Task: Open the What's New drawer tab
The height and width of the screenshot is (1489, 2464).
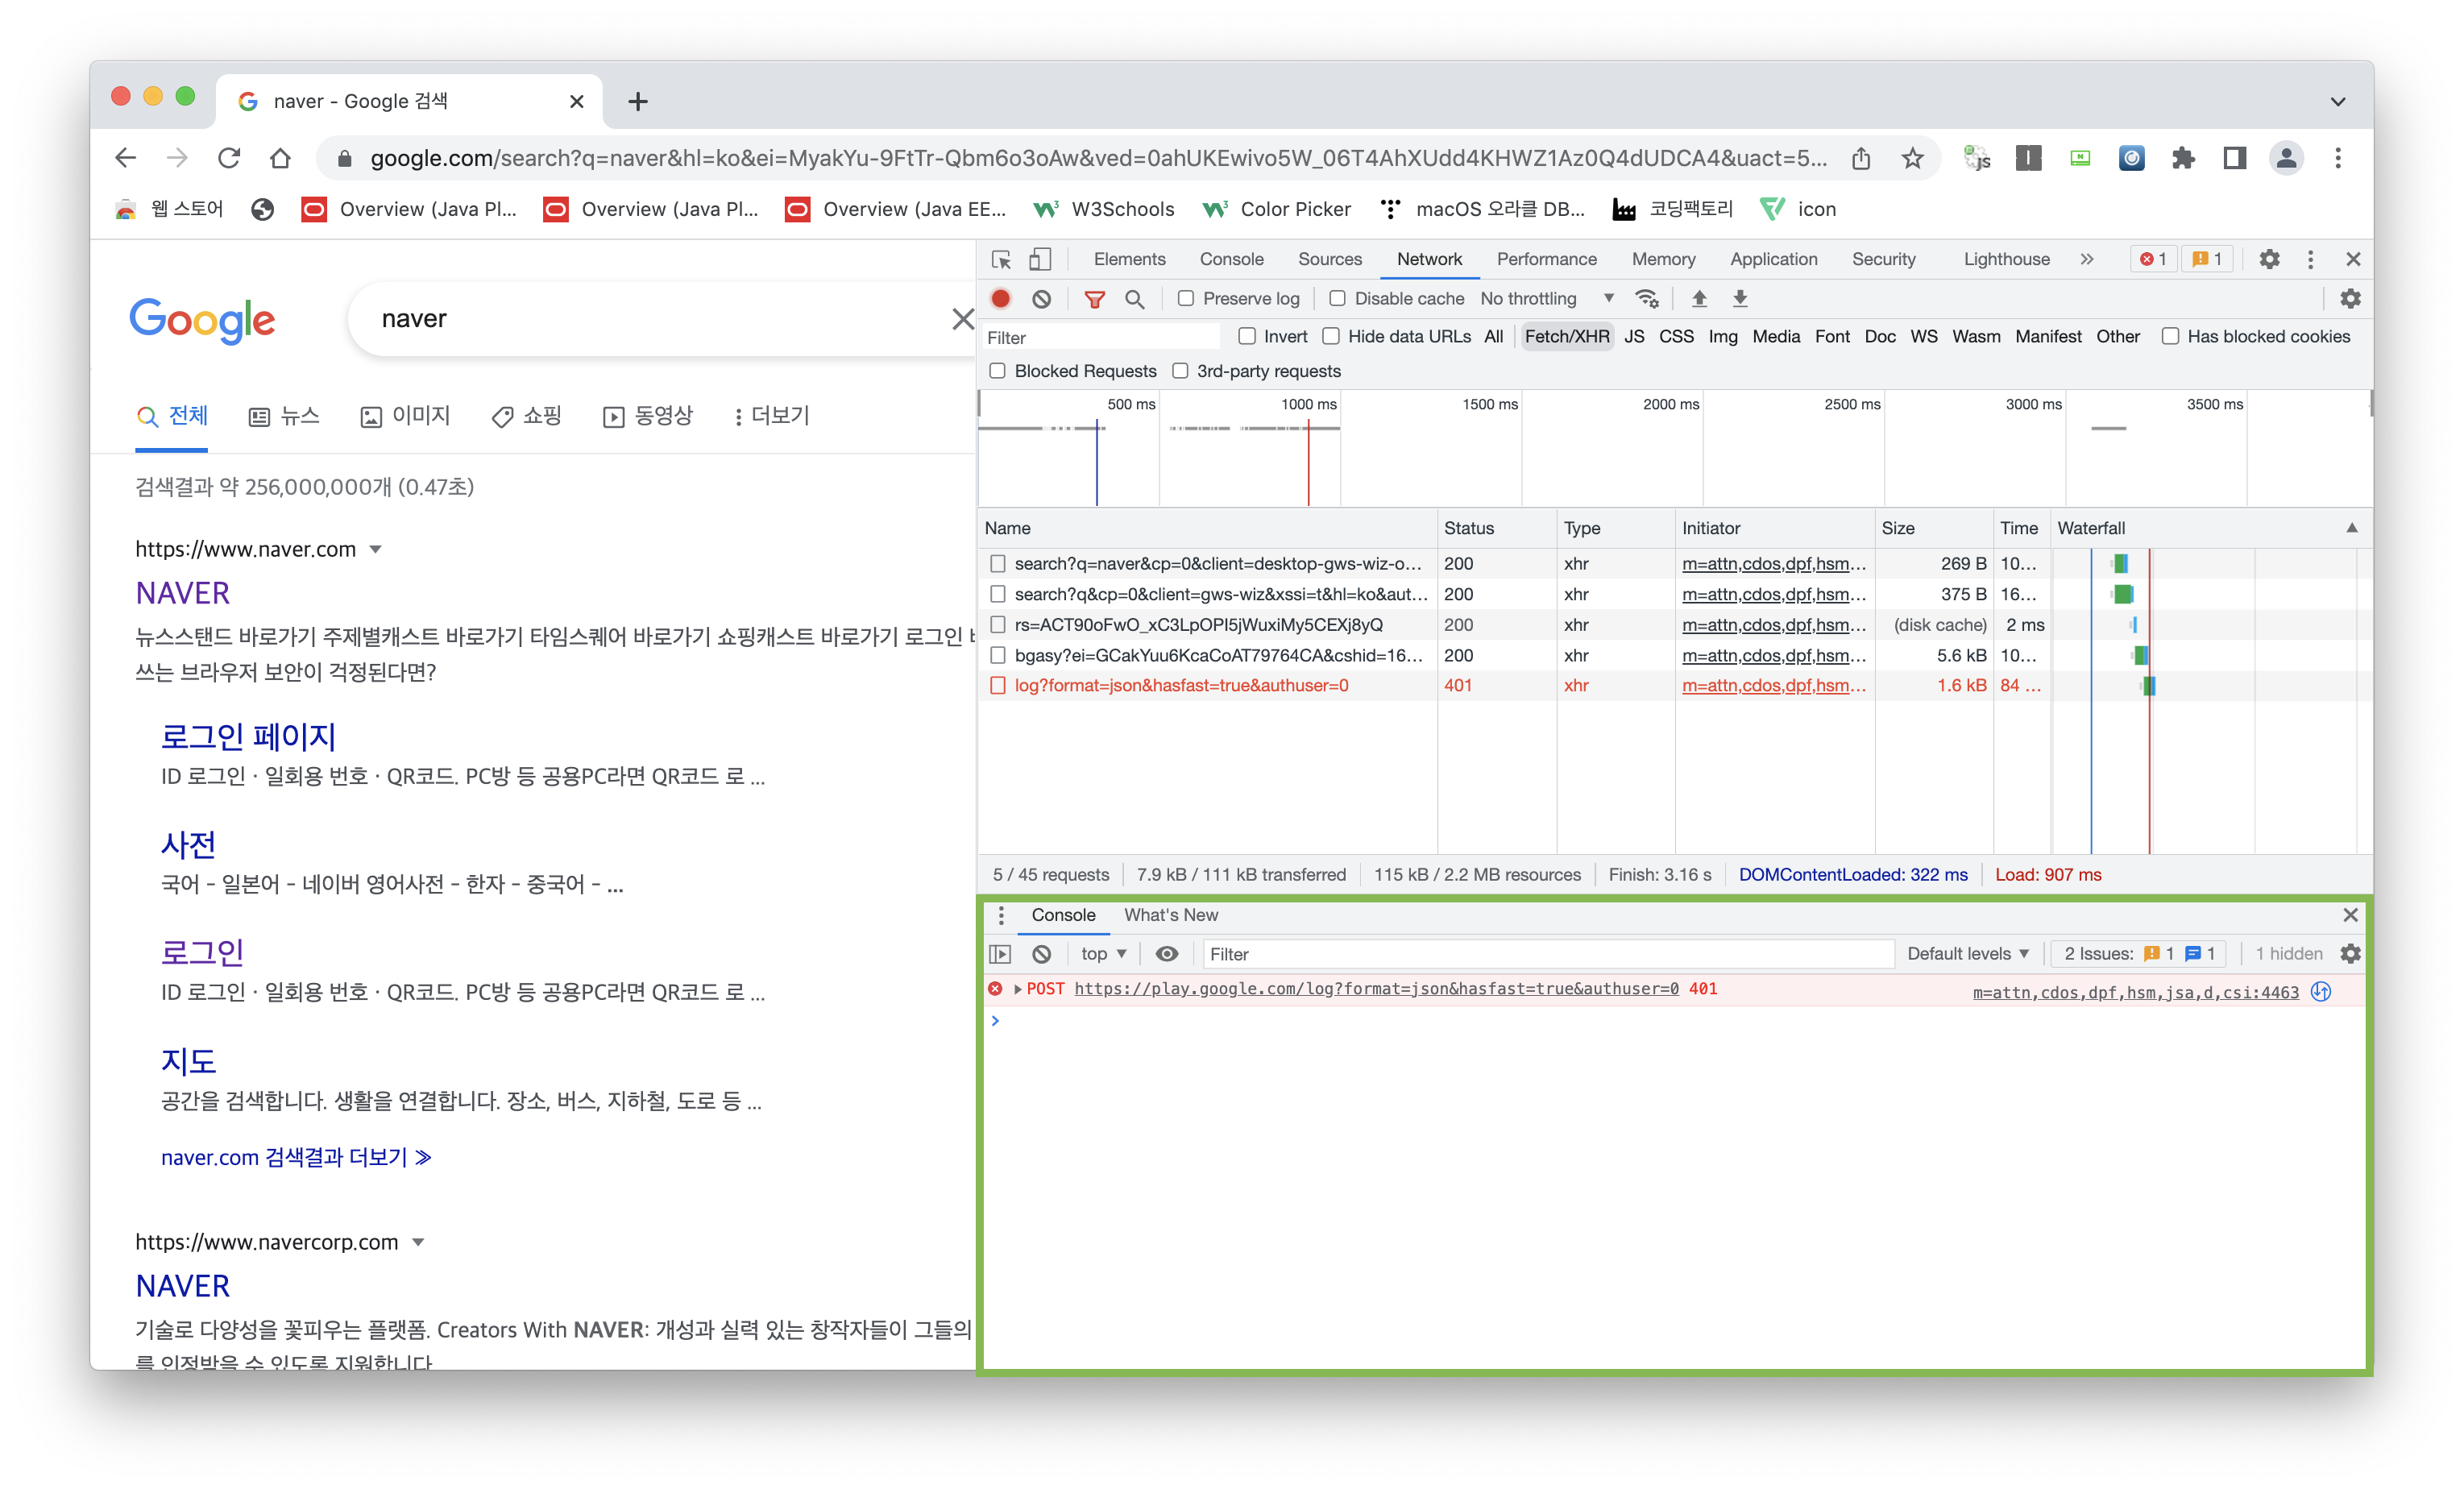Action: [1170, 914]
